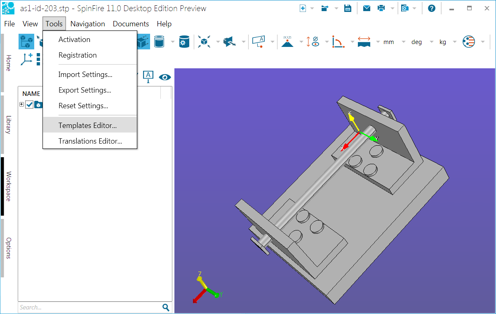
Task: Open the help question mark icon
Action: click(x=432, y=8)
